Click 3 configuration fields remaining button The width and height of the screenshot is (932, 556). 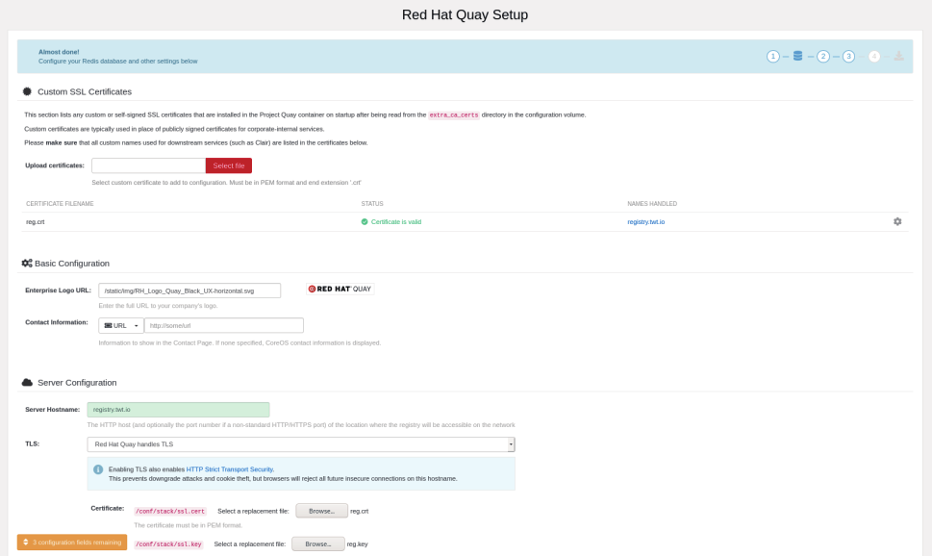pyautogui.click(x=72, y=543)
